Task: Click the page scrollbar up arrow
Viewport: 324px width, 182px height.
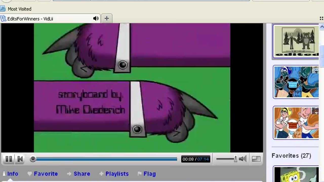Action: 322,27
